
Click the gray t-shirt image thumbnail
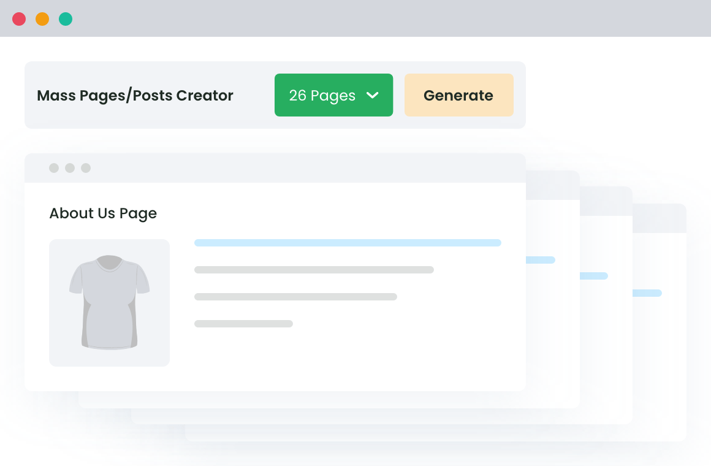pyautogui.click(x=109, y=303)
